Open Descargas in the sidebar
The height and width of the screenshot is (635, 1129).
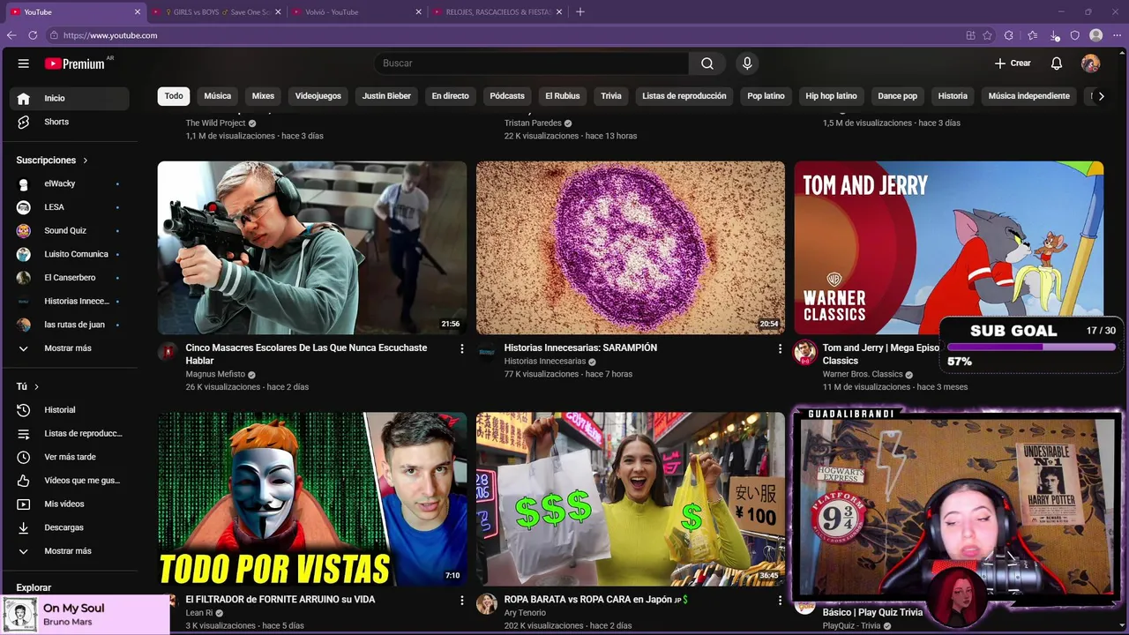69,527
